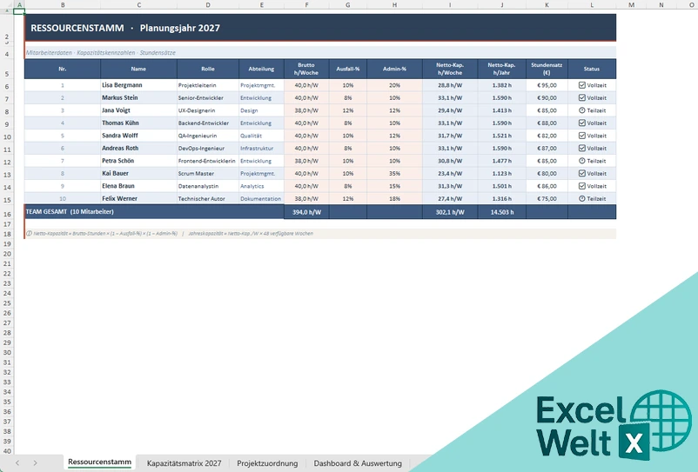This screenshot has width=698, height=472.
Task: Select column N via its header
Action: (661, 5)
